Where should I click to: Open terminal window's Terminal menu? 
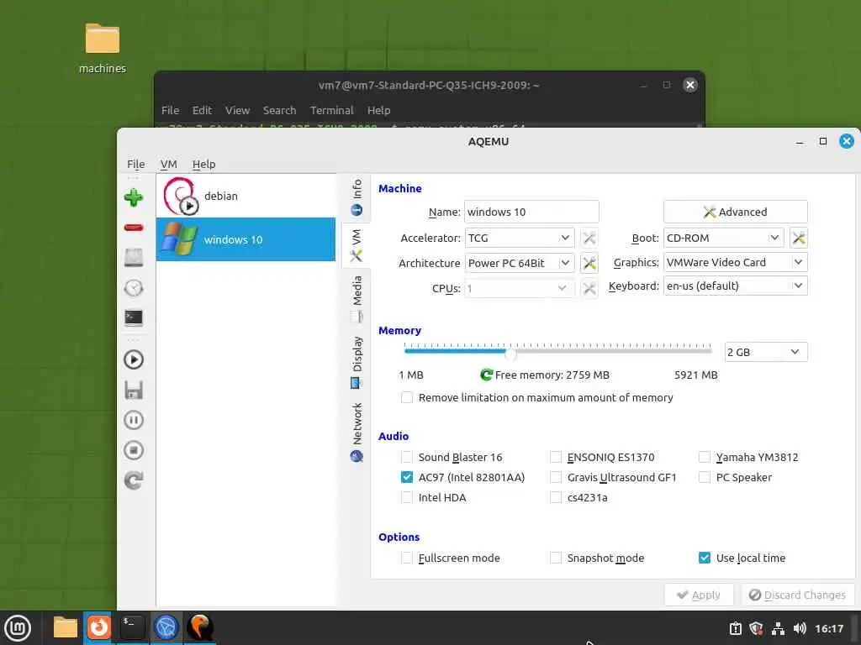(331, 110)
